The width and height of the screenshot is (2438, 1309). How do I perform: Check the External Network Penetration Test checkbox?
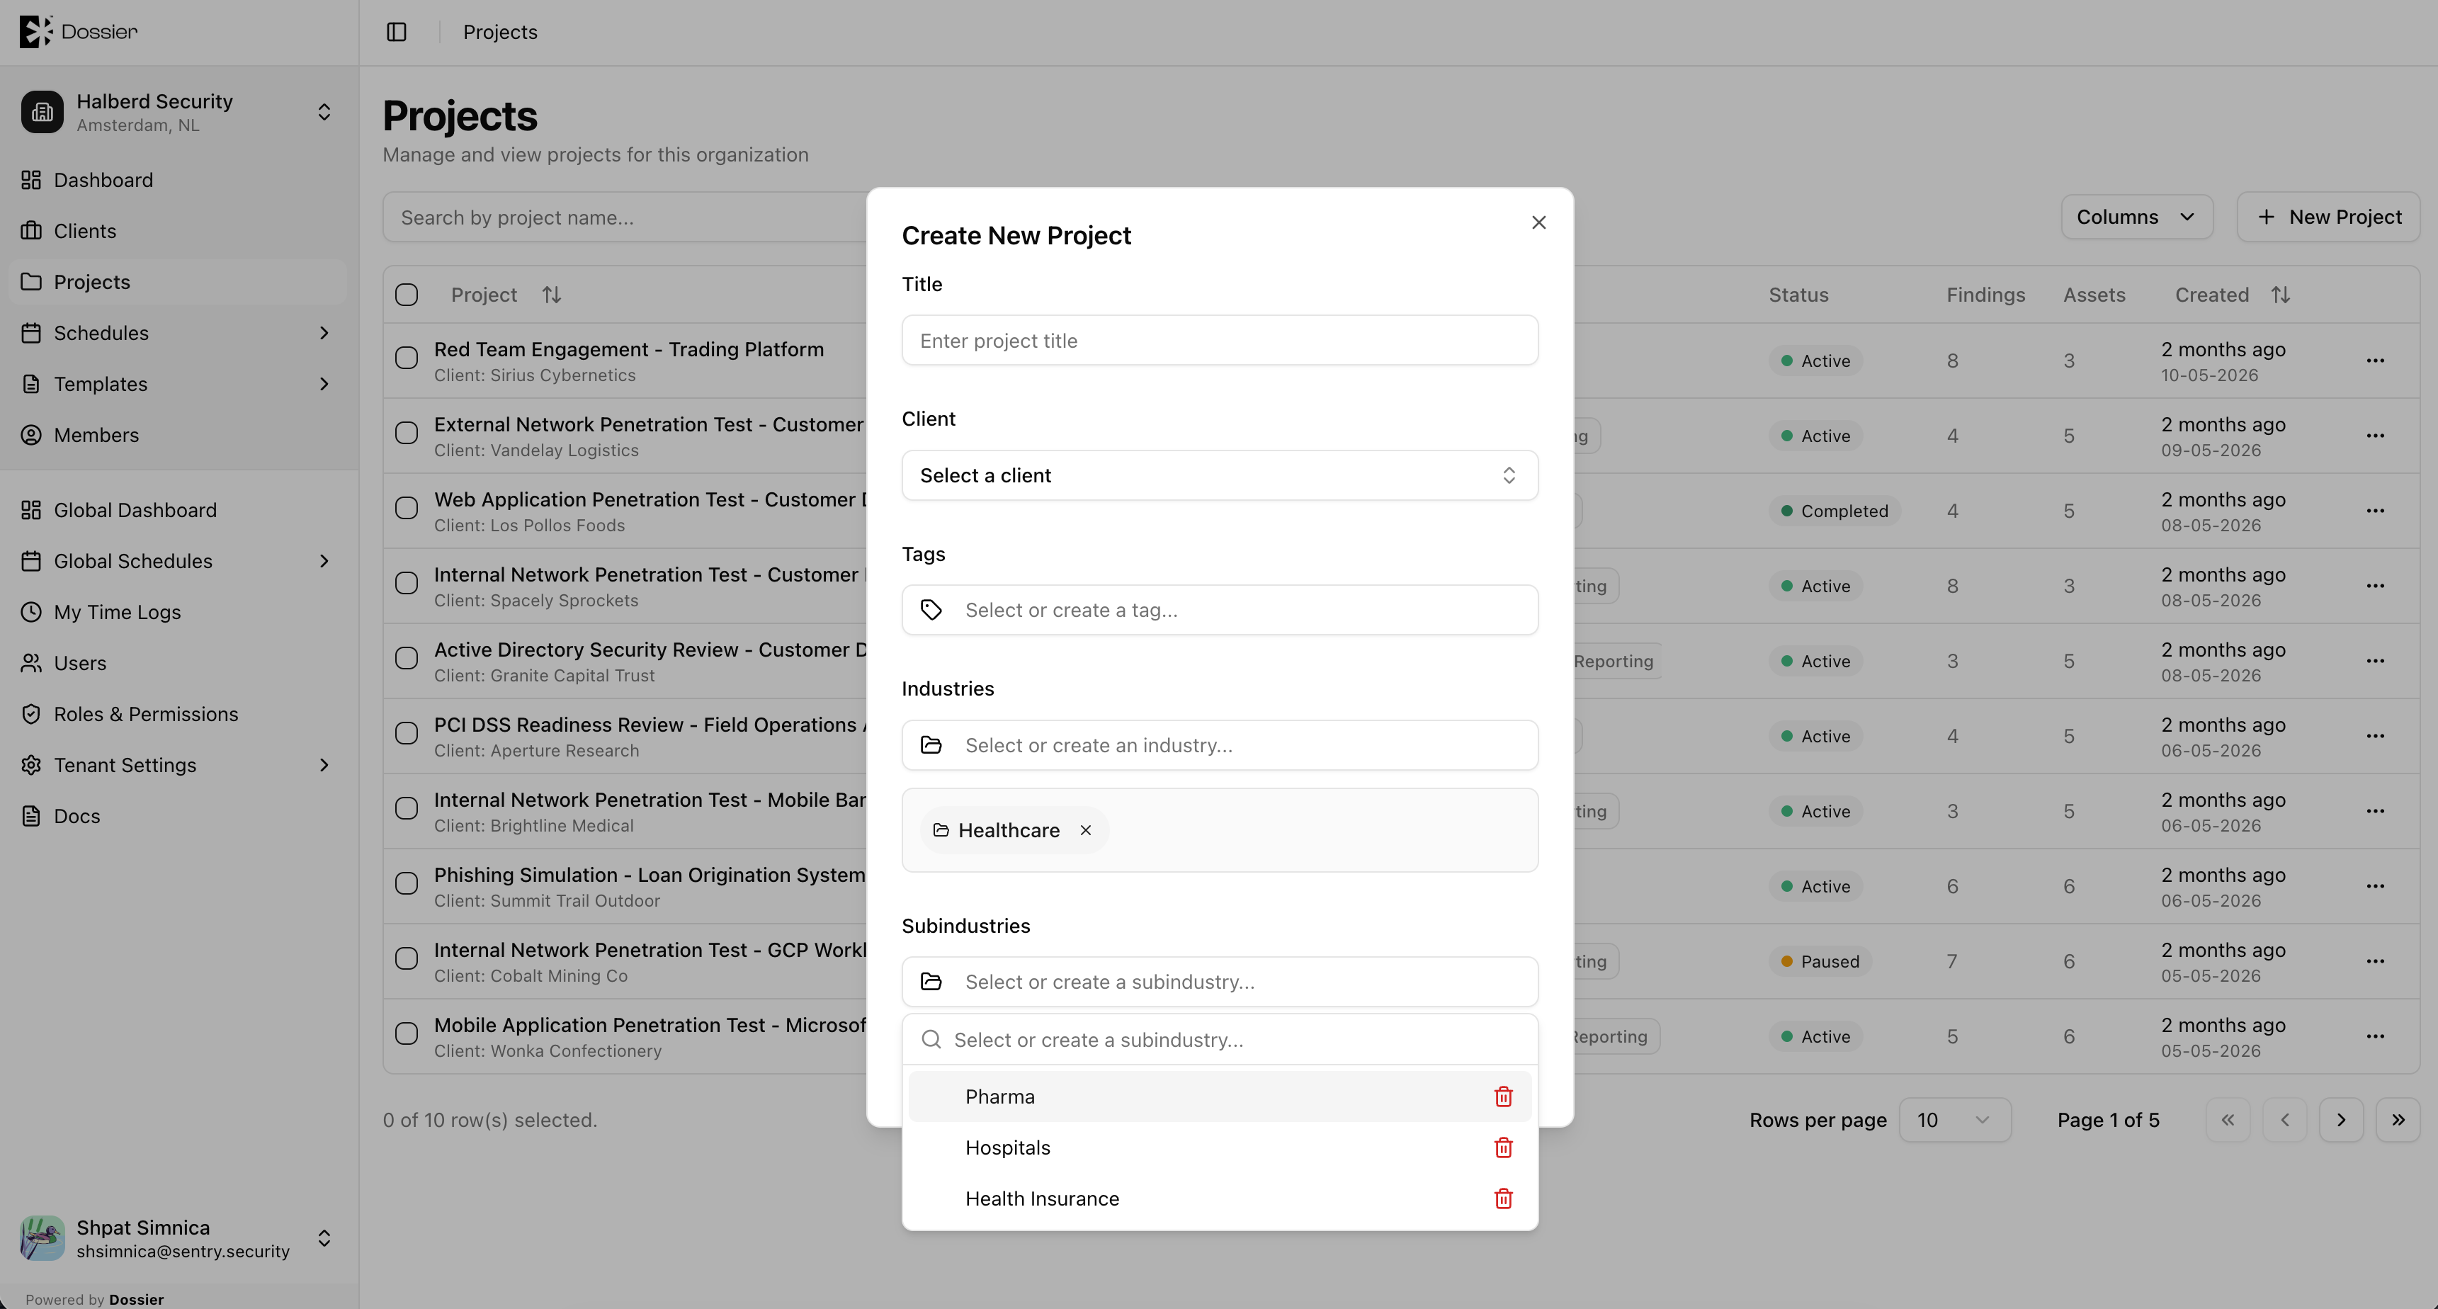pos(407,433)
